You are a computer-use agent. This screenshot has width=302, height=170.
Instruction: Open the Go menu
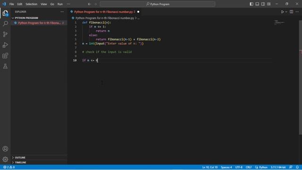tap(52, 4)
